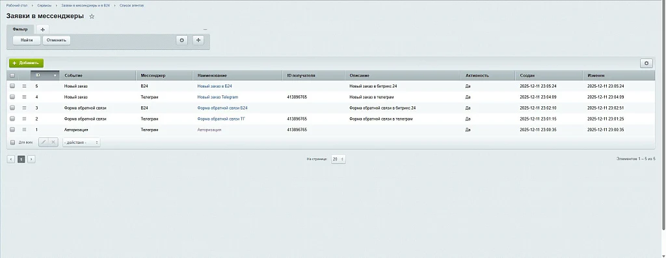Click description 'Форма обратной связи в битрикс 24'

(x=382, y=108)
